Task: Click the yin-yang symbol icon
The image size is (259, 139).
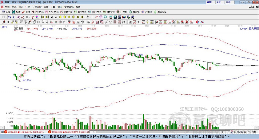Action: point(198,22)
